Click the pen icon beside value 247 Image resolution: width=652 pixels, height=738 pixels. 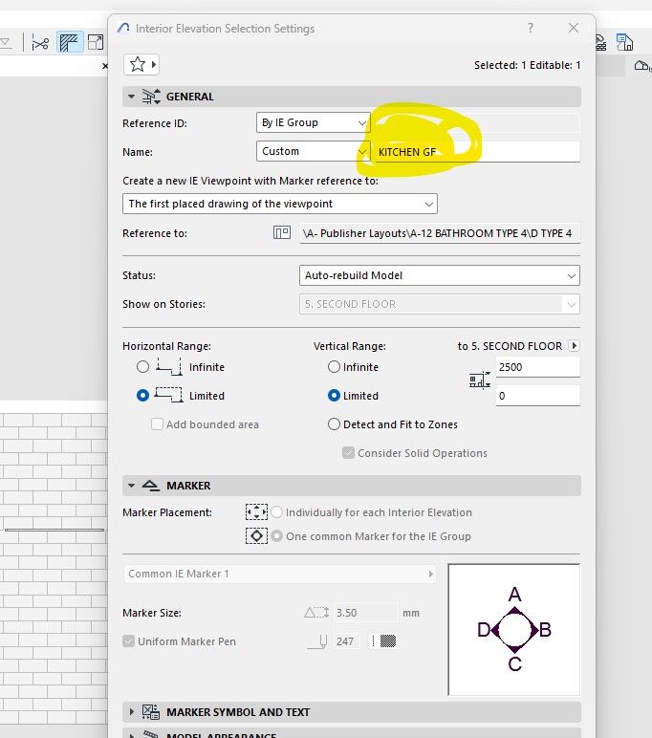click(x=317, y=641)
